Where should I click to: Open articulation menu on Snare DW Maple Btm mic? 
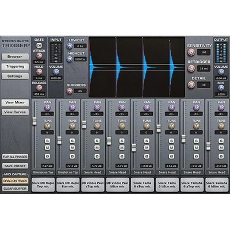pos(68,172)
